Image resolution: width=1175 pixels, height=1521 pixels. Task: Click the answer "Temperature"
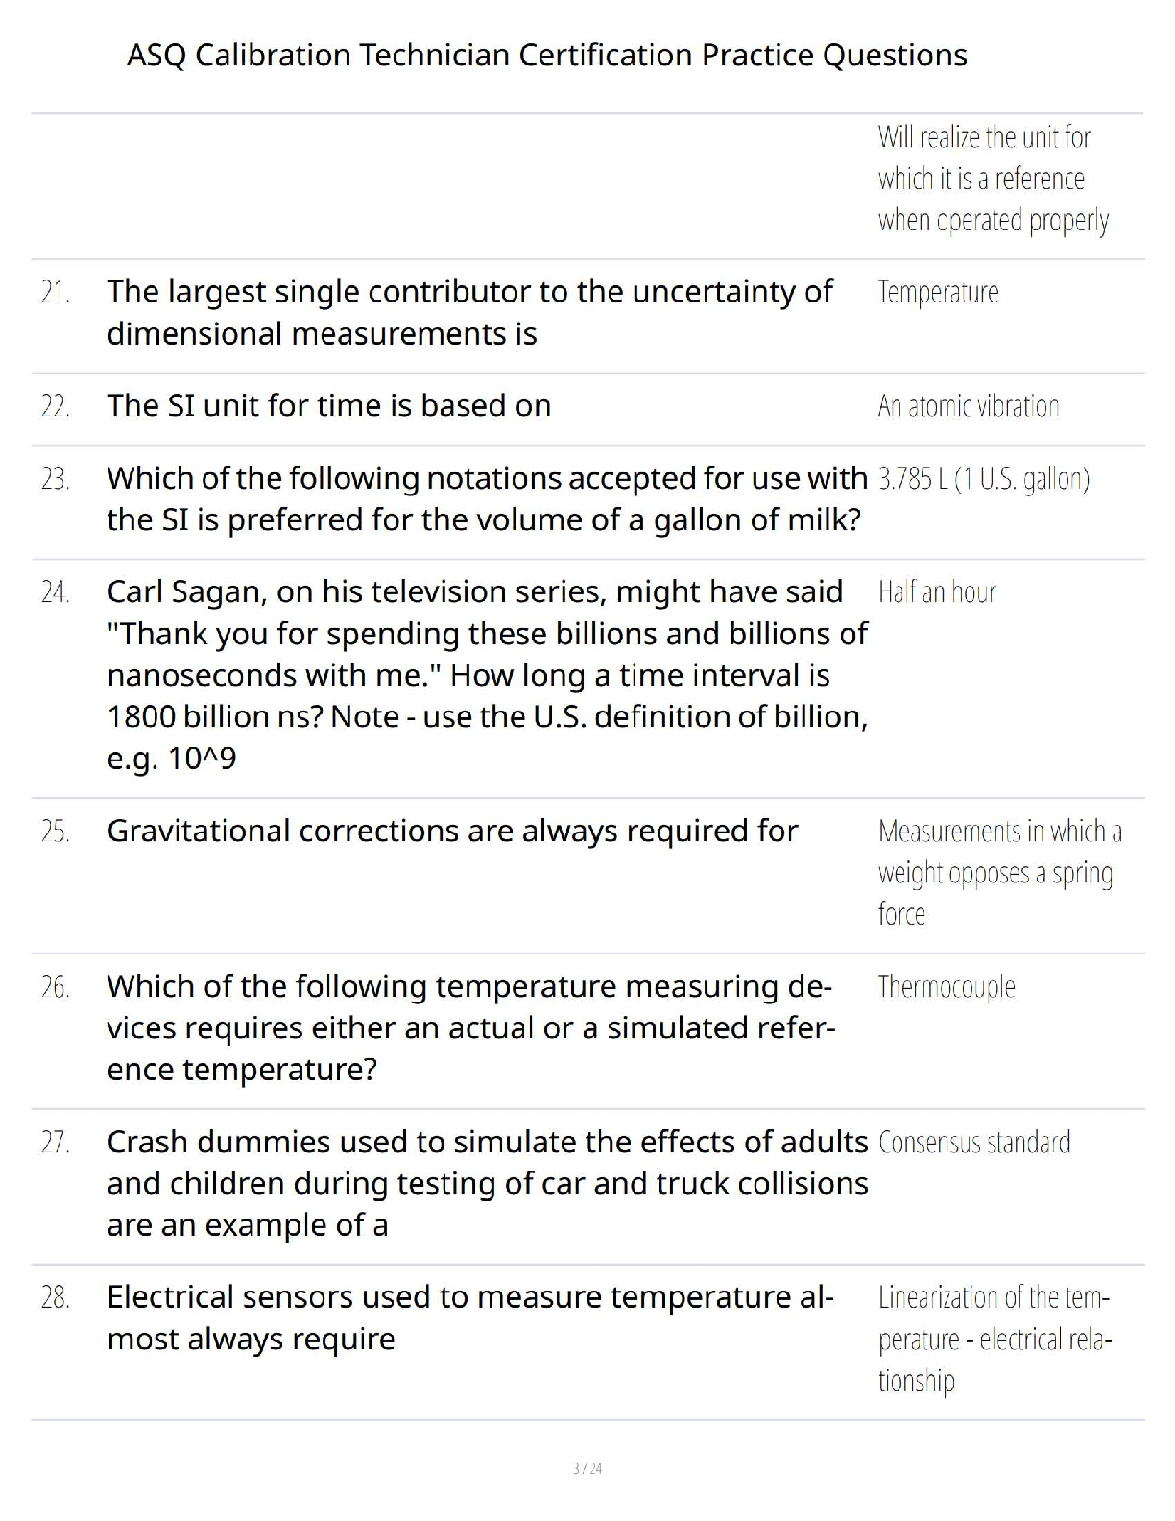tap(938, 292)
